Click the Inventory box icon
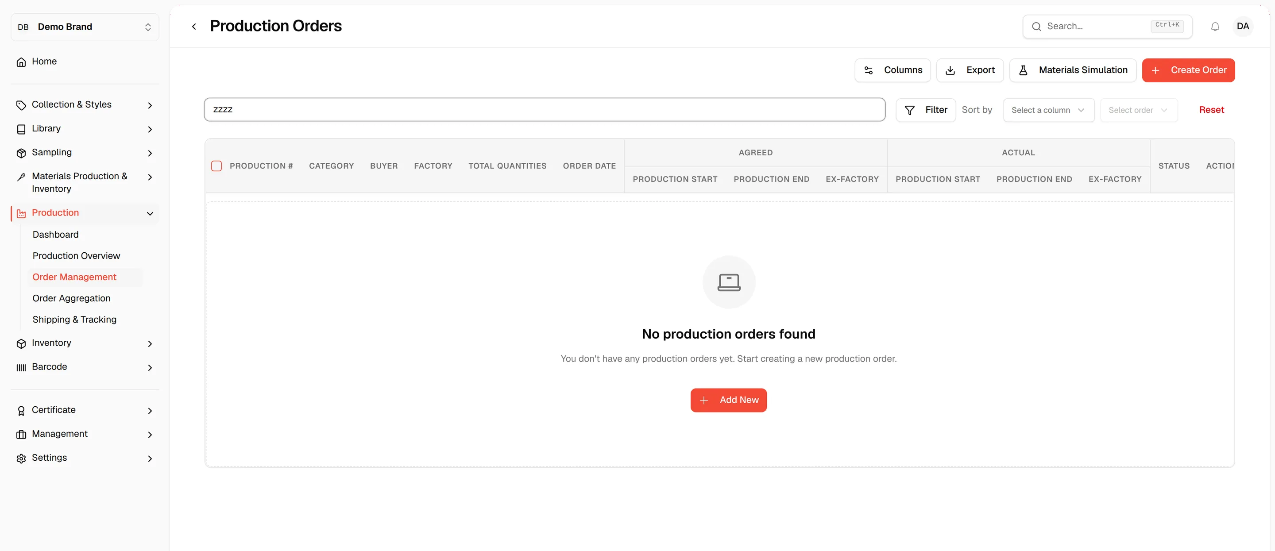1275x551 pixels. pos(21,343)
